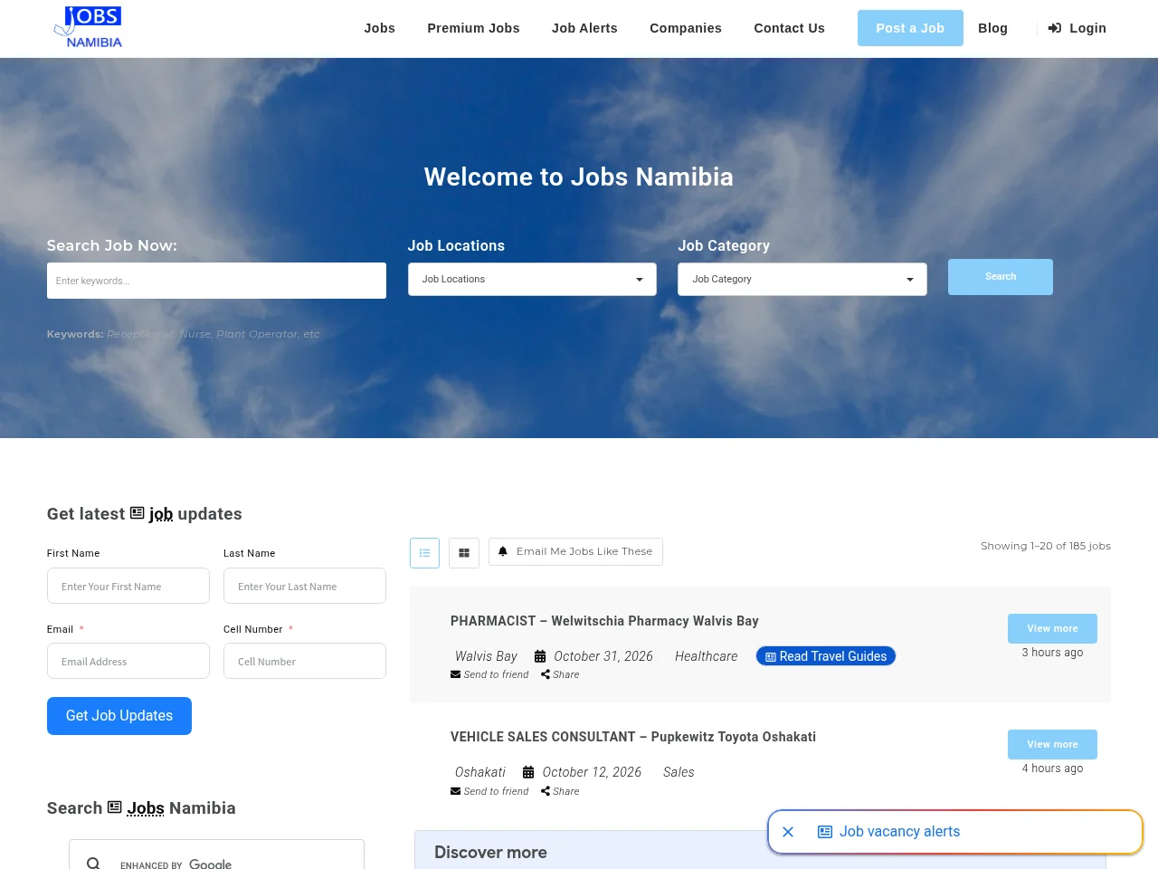
Task: Focus the keyword search field
Action: pos(216,281)
